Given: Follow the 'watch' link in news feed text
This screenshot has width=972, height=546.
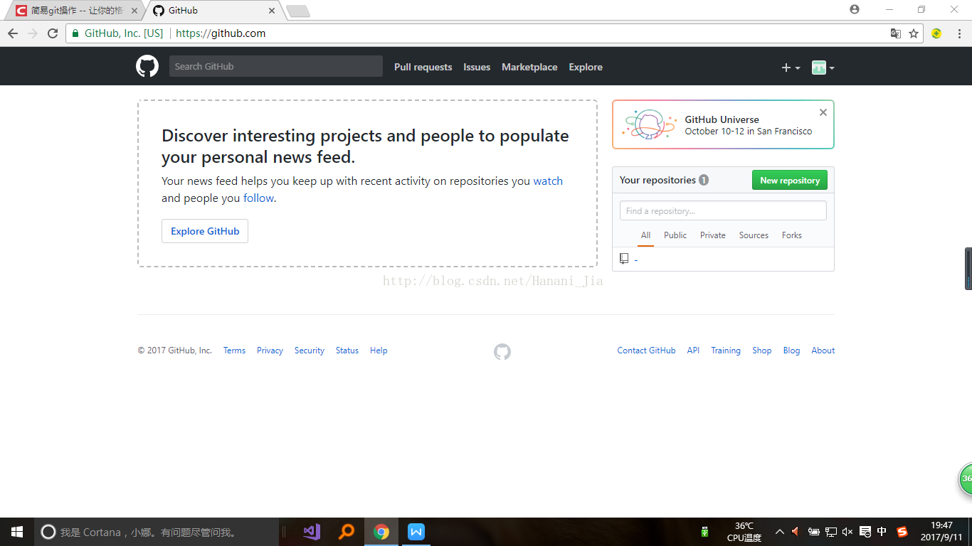Looking at the screenshot, I should click(548, 181).
